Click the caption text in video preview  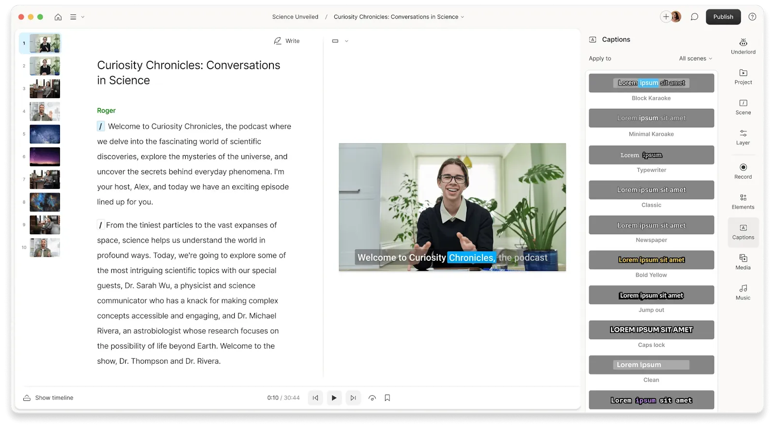(452, 257)
